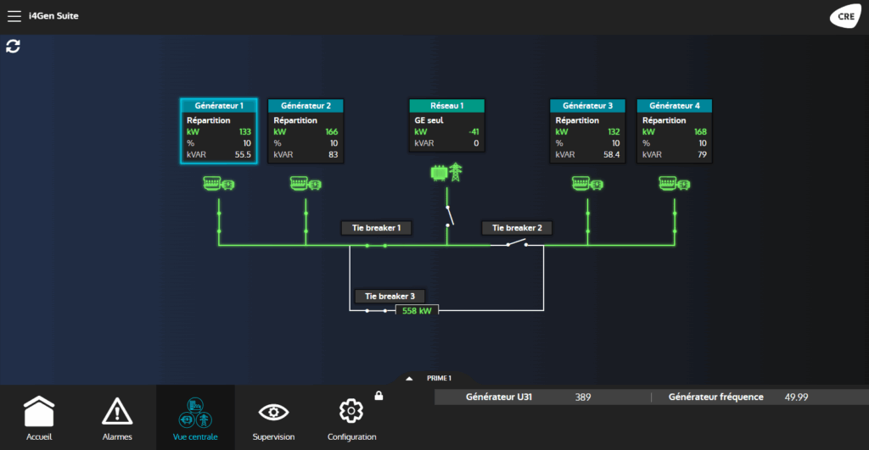The height and width of the screenshot is (450, 869).
Task: Click the configuration padlock icon
Action: tap(378, 395)
